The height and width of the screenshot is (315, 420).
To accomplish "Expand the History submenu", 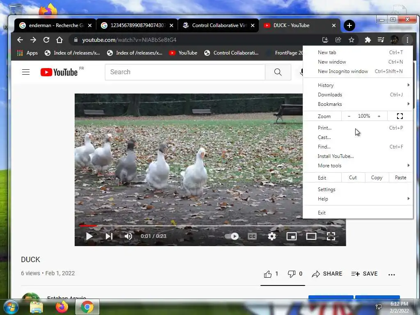I will [x=358, y=85].
